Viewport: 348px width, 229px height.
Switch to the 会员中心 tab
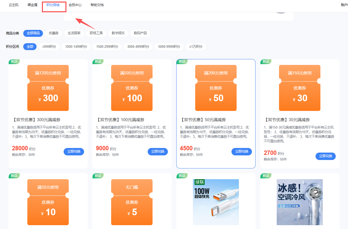click(x=75, y=5)
